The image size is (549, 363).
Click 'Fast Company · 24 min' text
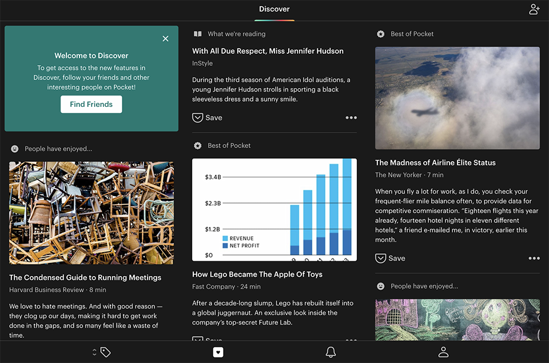(x=226, y=287)
